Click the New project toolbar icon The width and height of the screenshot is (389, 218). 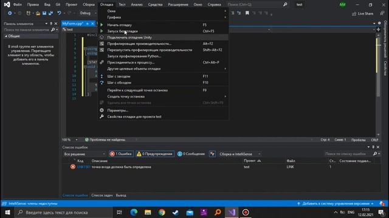pos(29,13)
